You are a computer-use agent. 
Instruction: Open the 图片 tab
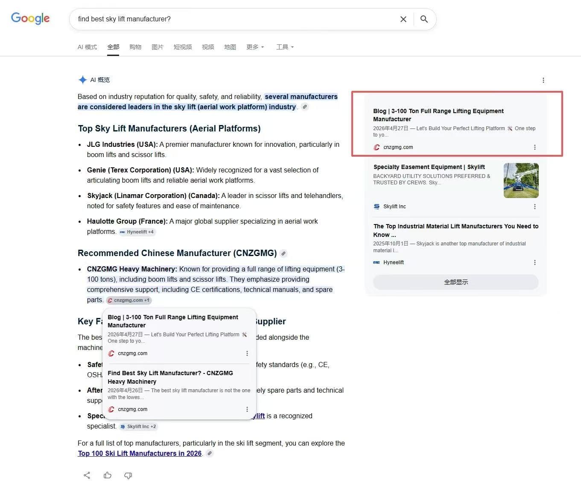[x=158, y=47]
